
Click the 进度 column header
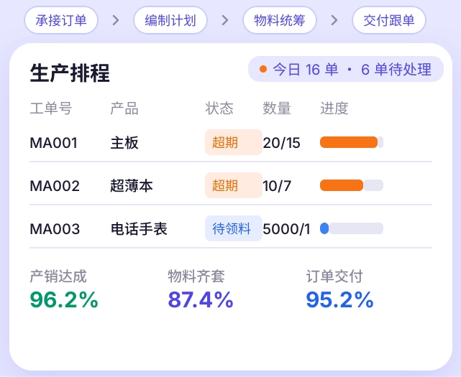coord(334,108)
